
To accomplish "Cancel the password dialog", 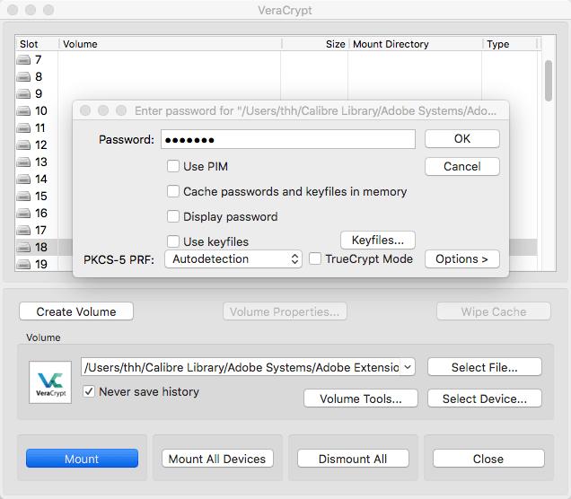I will (462, 166).
